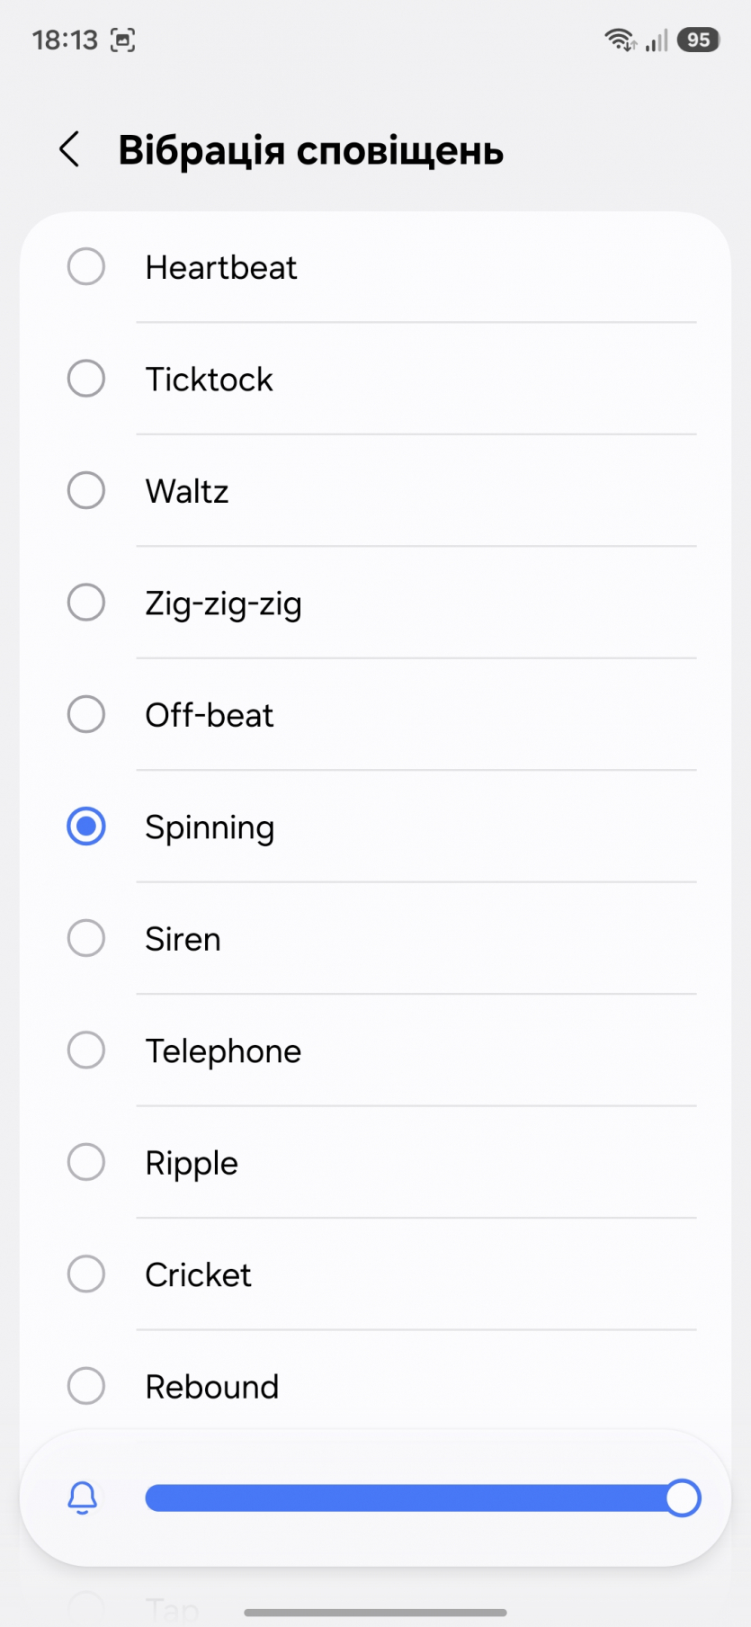The image size is (751, 1627).
Task: Choose the Cricket vibration pattern
Action: pyautogui.click(x=86, y=1274)
